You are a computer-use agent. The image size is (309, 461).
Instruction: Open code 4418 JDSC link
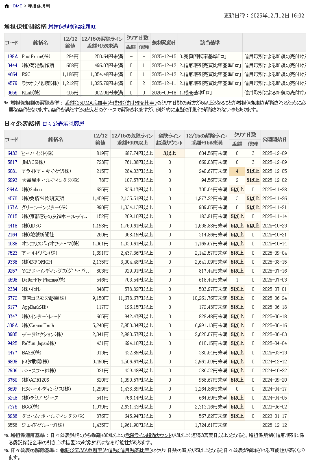(12, 225)
